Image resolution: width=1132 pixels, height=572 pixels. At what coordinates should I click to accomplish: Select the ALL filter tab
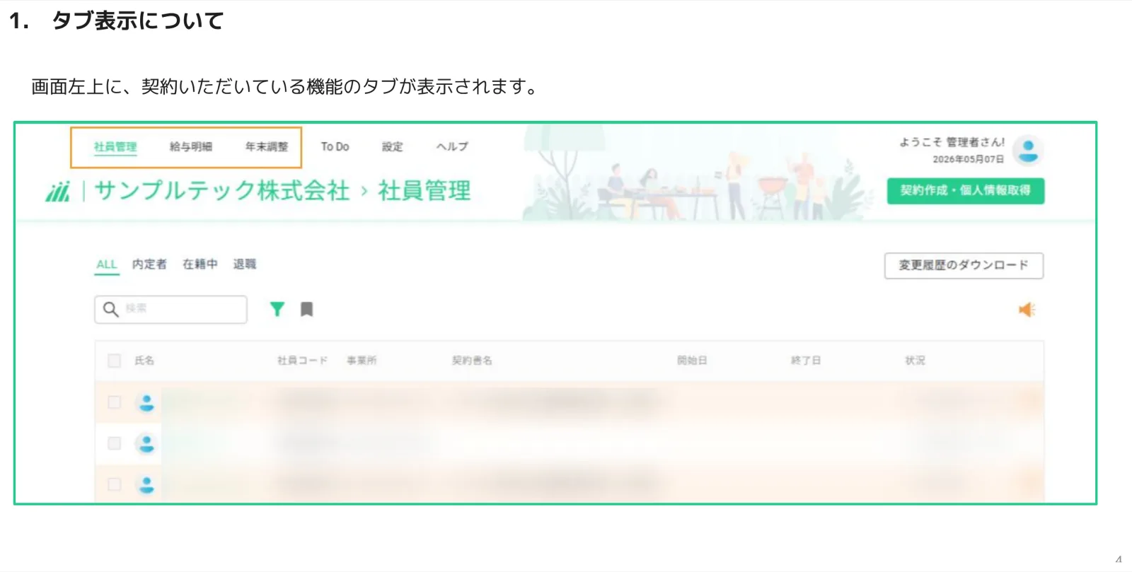(x=107, y=264)
